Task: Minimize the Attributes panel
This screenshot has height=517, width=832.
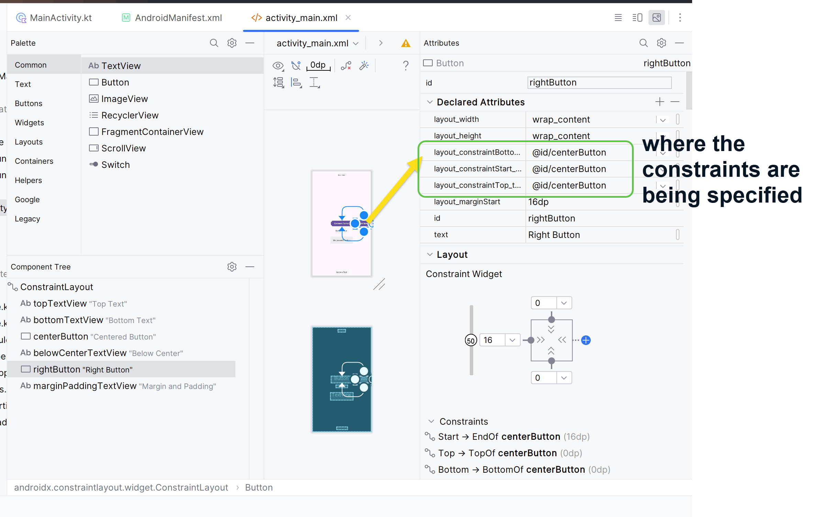Action: (x=679, y=43)
